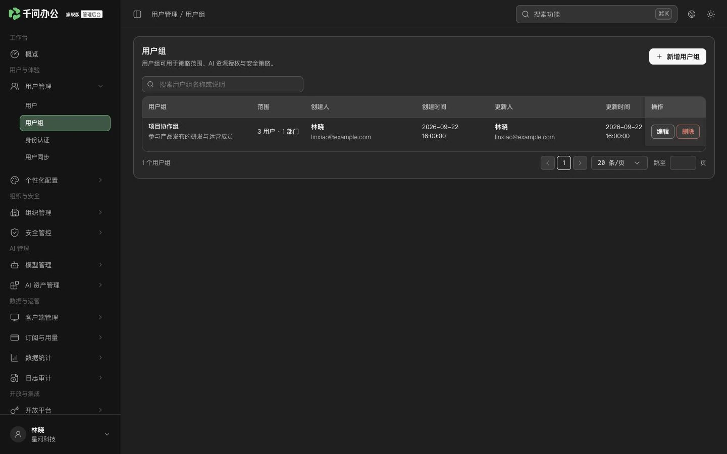Expand the 开放平台 submenu chevron

[100, 410]
